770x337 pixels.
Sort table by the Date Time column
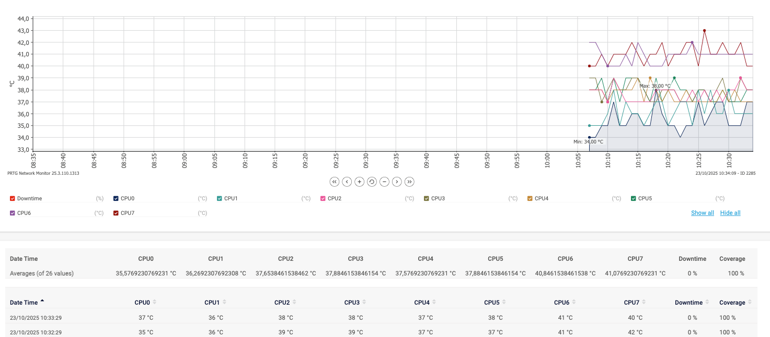pyautogui.click(x=24, y=303)
